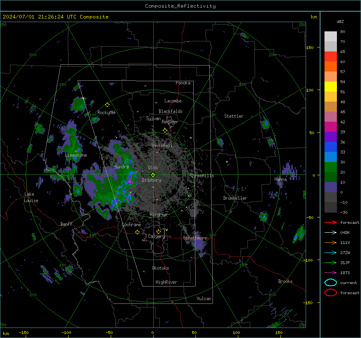Pick the purple 36-39 dBZ swatch
This screenshot has width=361, height=338.
point(331,137)
